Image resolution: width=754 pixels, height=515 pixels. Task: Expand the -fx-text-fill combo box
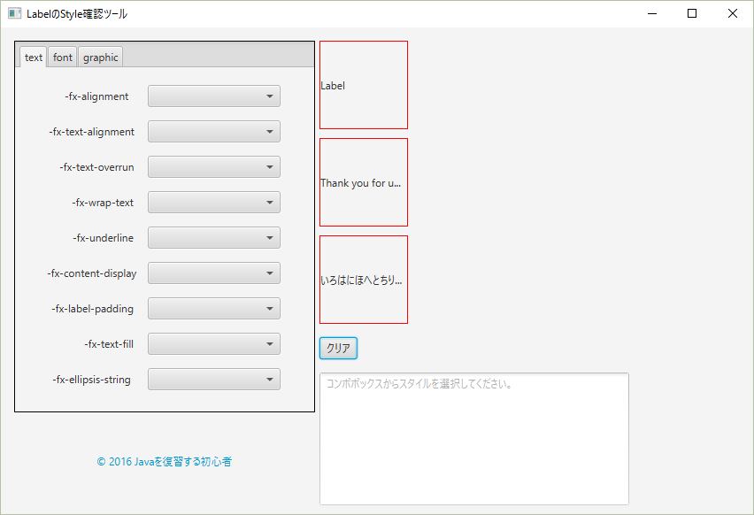click(213, 343)
